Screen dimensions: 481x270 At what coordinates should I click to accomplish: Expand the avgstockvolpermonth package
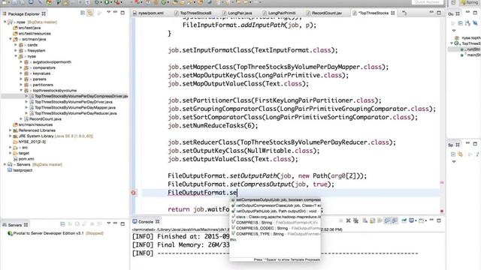[x=21, y=62]
